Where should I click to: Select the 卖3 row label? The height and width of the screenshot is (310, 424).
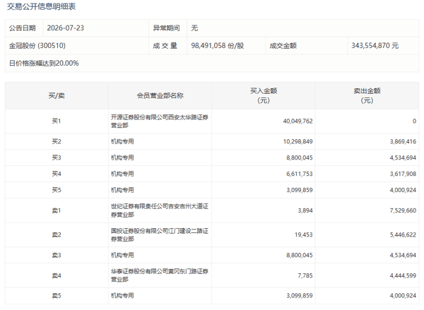pos(57,255)
